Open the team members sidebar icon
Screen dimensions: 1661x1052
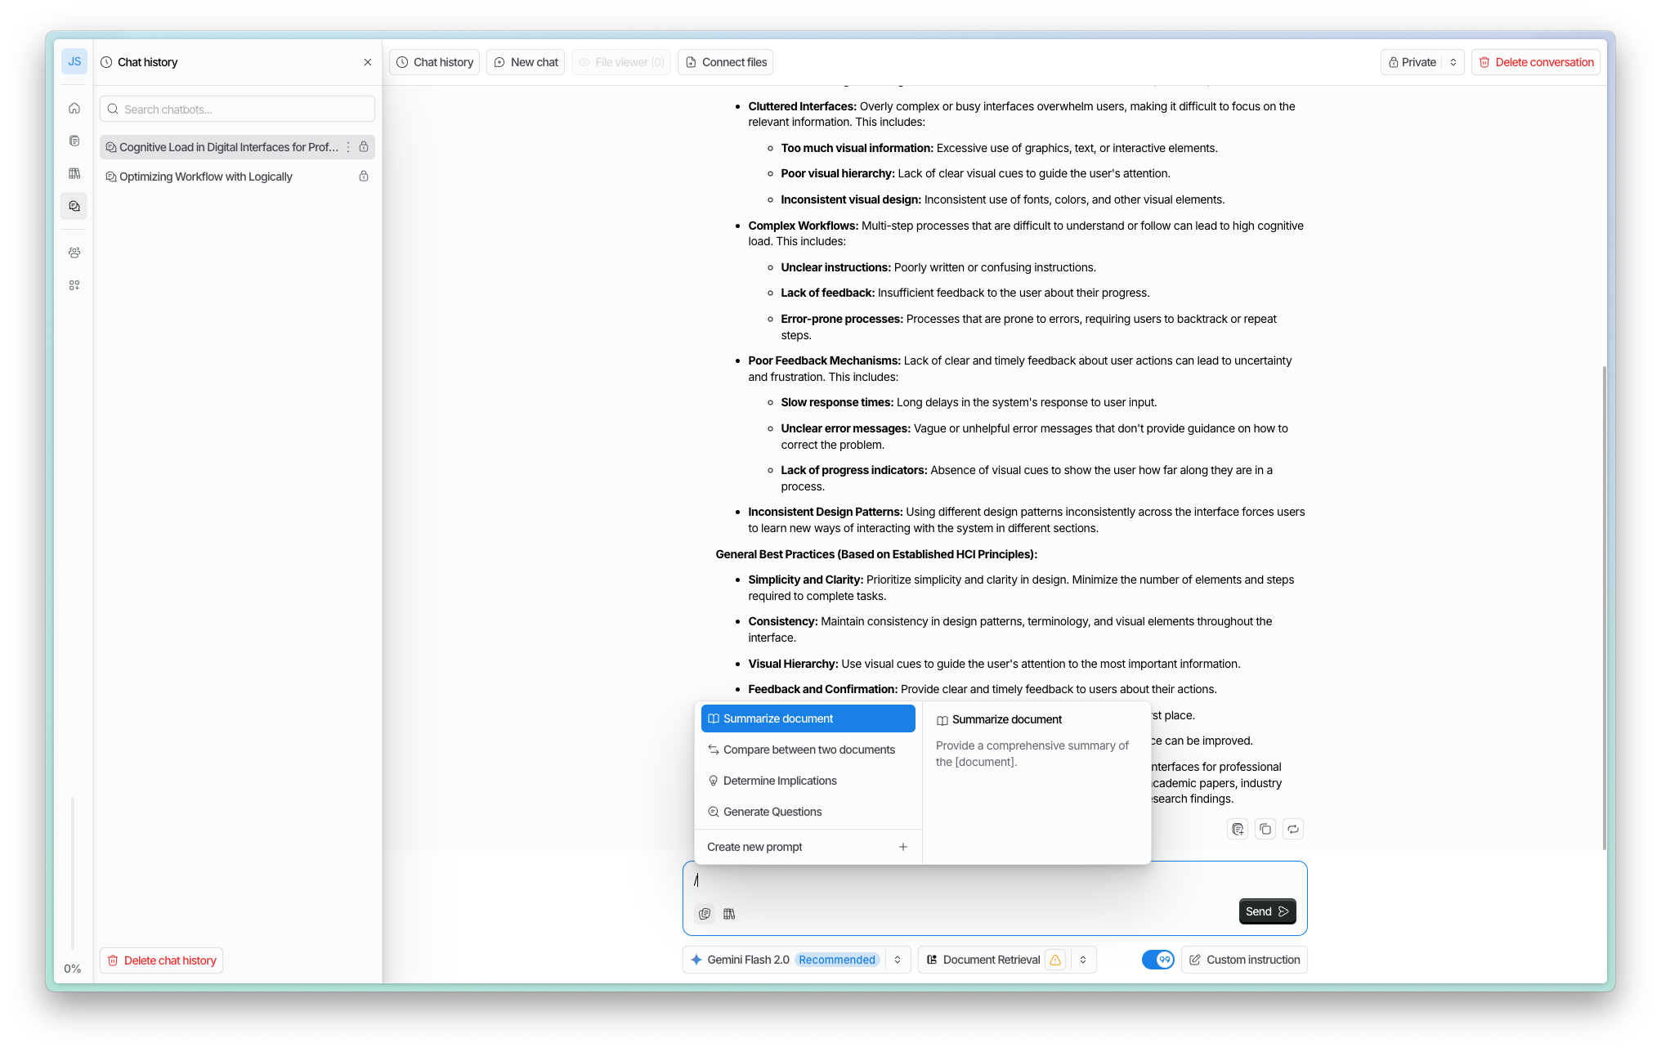point(74,253)
